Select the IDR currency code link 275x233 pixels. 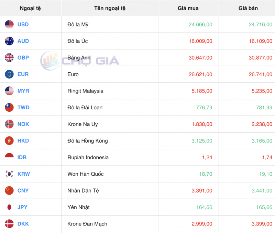point(22,157)
